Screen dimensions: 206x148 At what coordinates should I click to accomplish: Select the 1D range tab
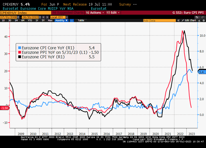pos(3,20)
